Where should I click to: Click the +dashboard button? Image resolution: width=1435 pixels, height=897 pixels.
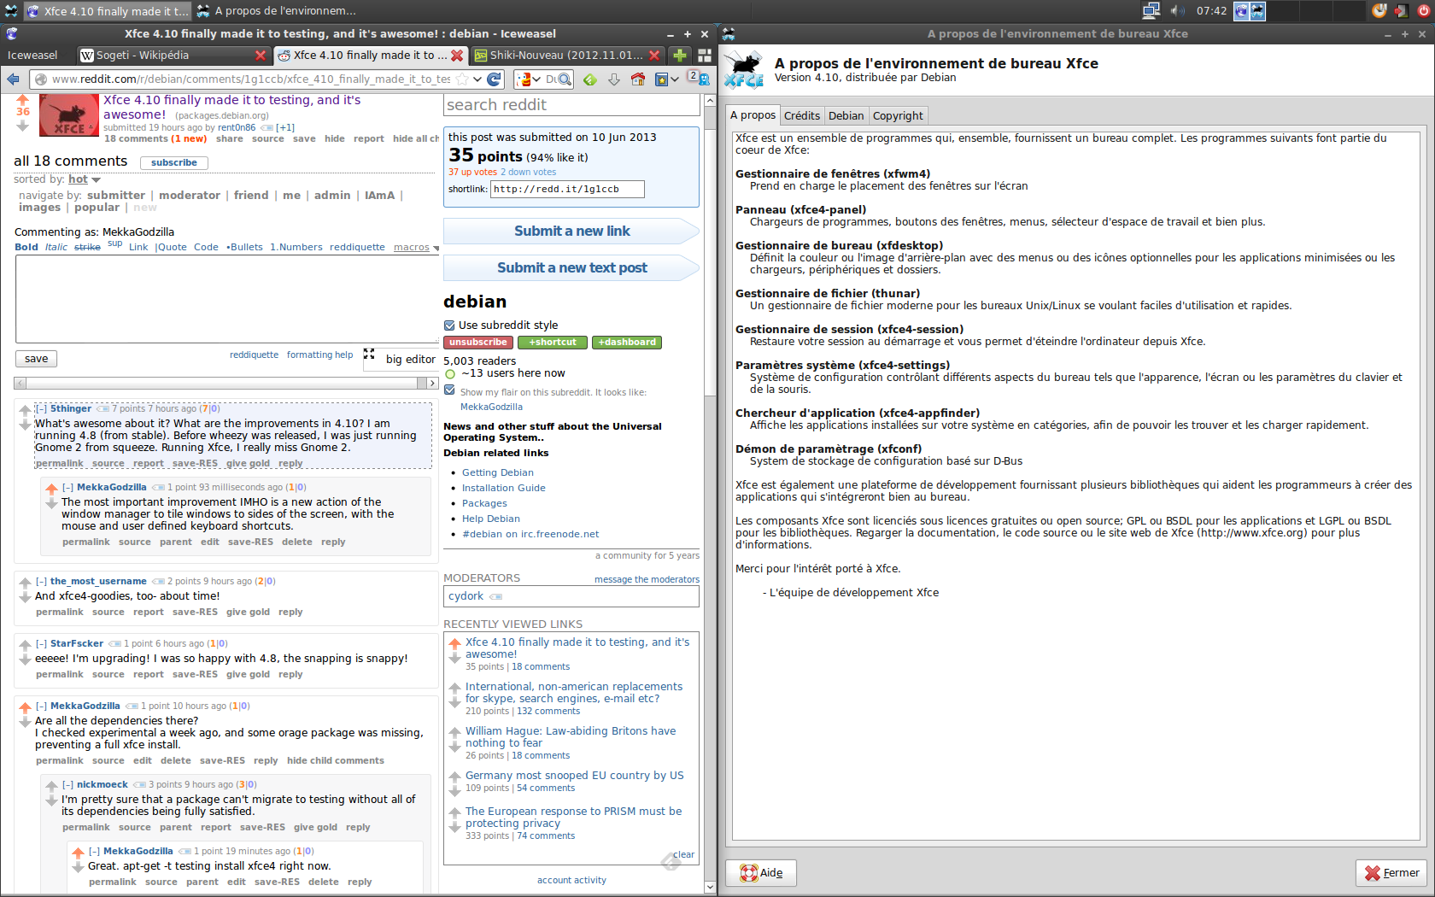[627, 342]
